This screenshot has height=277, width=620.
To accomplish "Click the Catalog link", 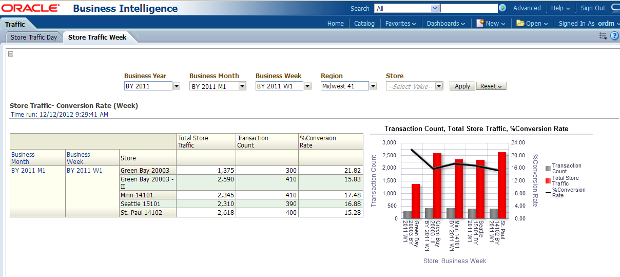I will point(364,23).
